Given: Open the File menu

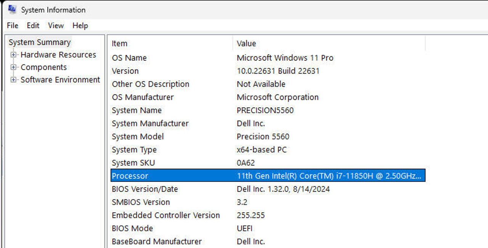Looking at the screenshot, I should point(13,26).
